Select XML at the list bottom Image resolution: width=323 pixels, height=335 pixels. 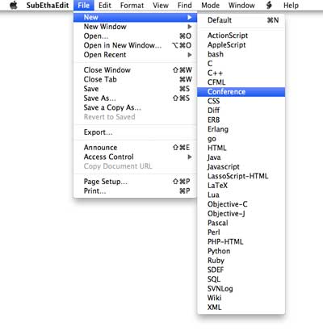pyautogui.click(x=241, y=307)
